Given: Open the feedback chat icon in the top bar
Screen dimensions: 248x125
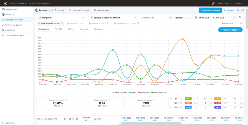Looking at the screenshot, I should click(213, 3).
